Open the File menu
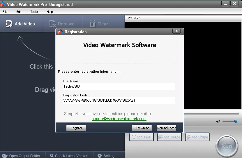 (5, 12)
